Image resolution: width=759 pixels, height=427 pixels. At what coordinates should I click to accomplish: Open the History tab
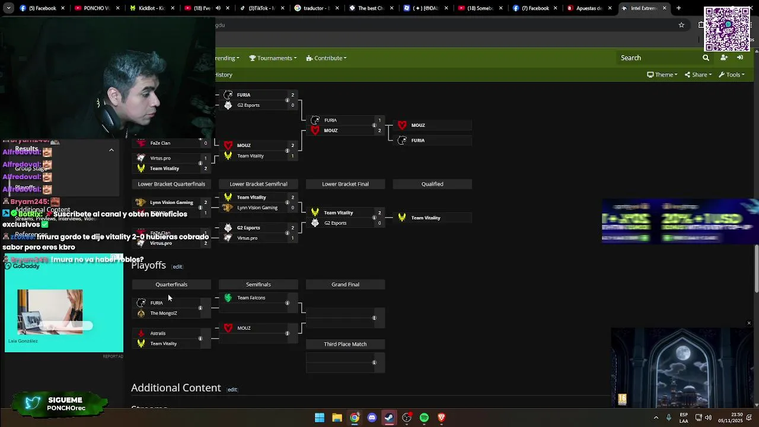(x=224, y=75)
